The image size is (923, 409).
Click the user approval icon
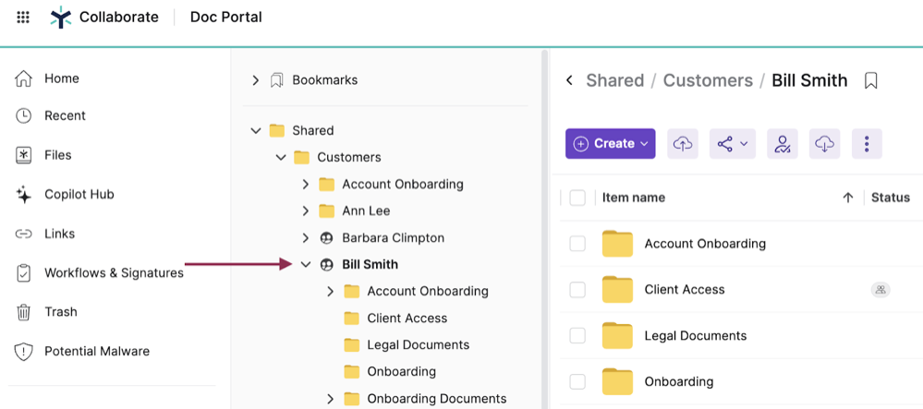point(783,144)
